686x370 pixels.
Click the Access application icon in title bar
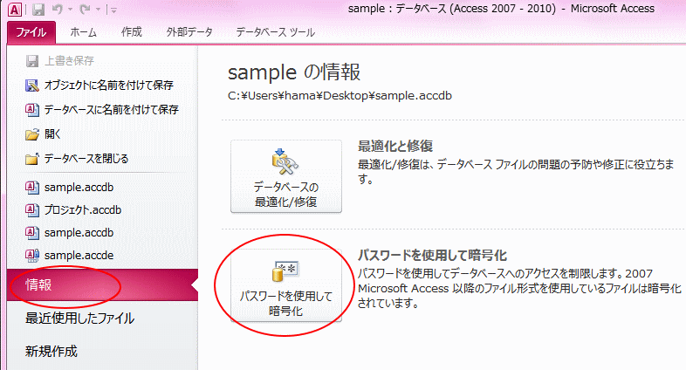click(x=15, y=10)
